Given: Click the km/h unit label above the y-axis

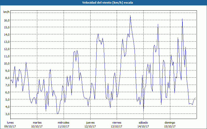Looking at the screenshot, I should (6, 12).
